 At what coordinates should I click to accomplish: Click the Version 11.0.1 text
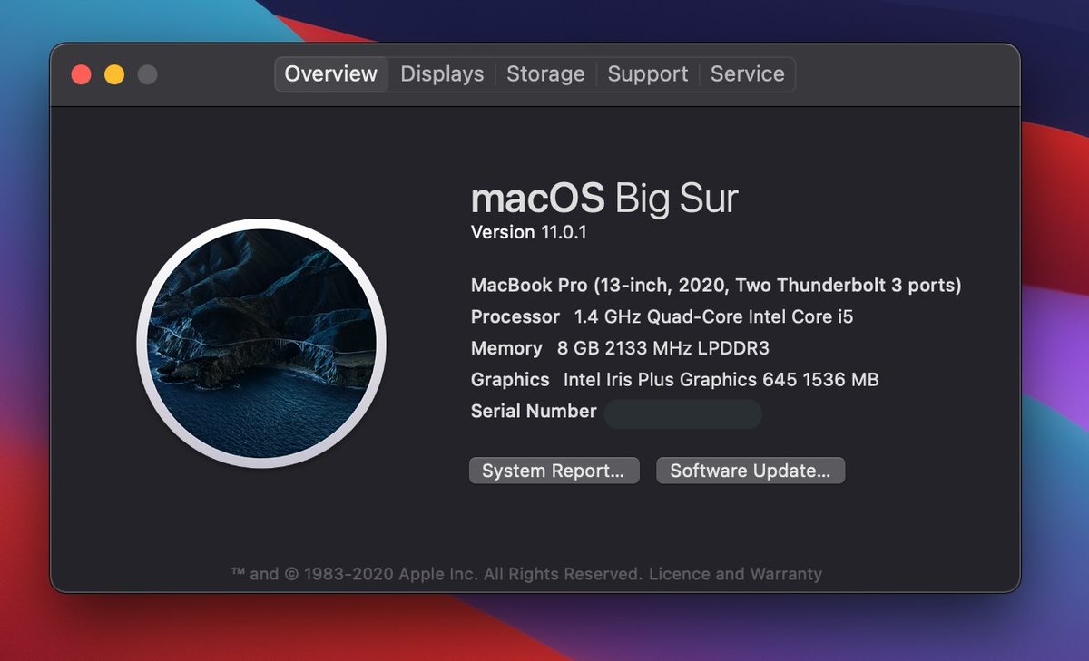(529, 232)
